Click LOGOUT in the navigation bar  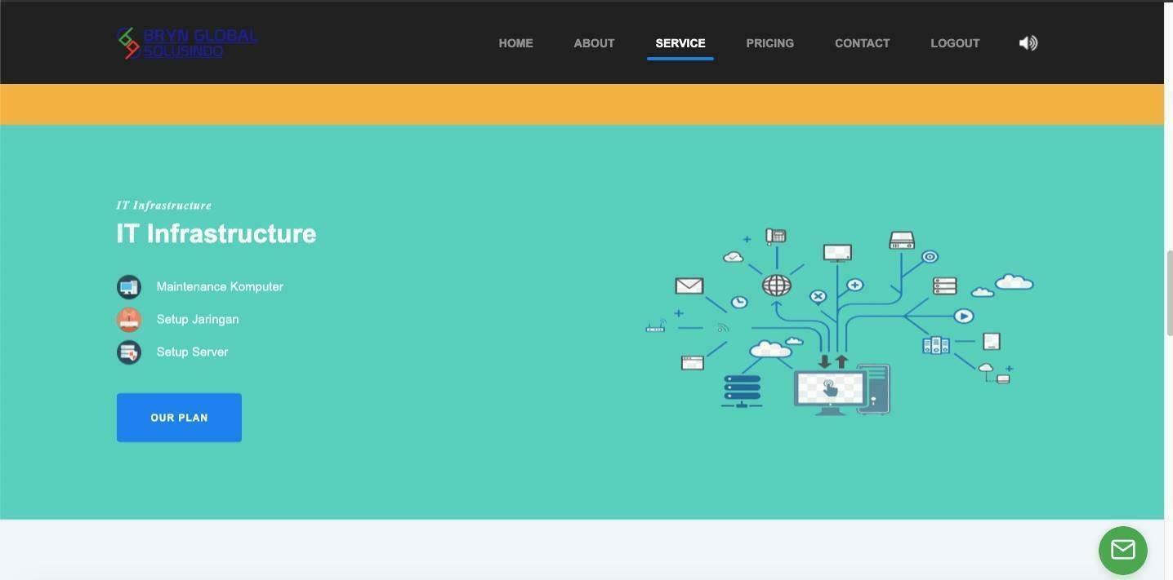954,43
